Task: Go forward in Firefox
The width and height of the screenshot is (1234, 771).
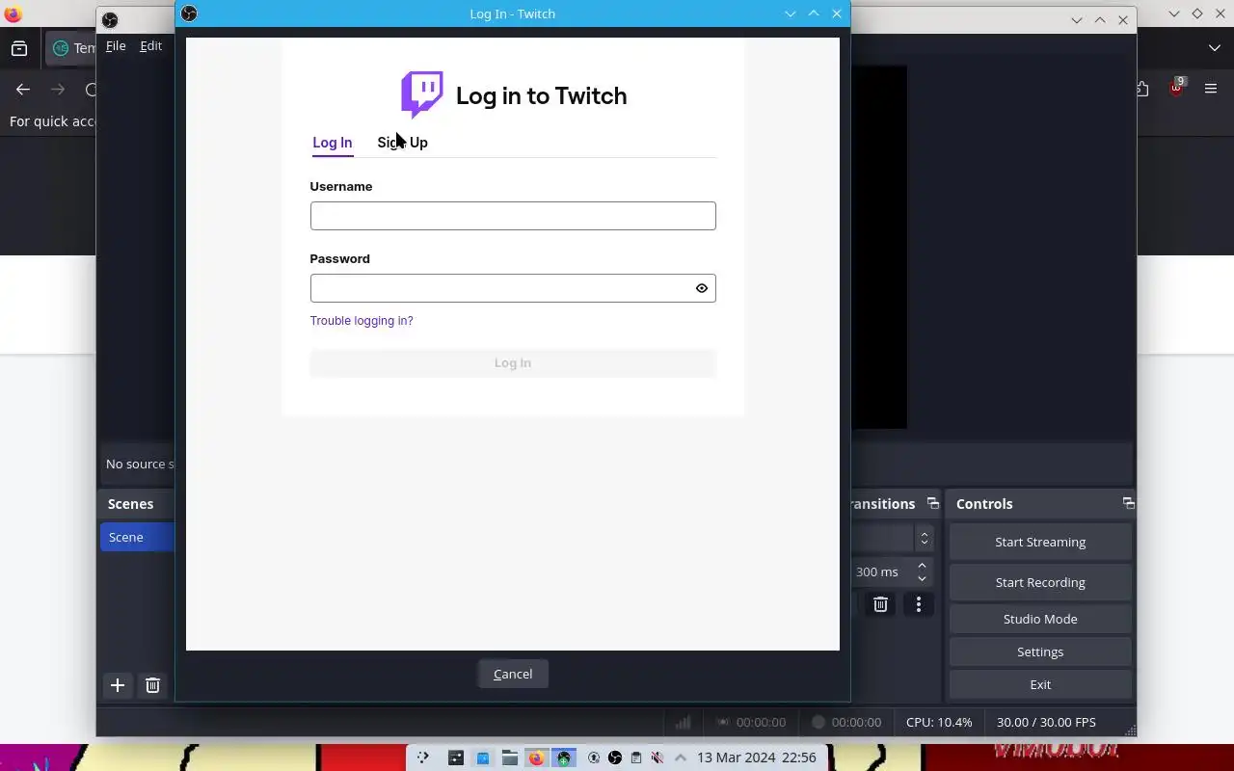Action: point(58,89)
